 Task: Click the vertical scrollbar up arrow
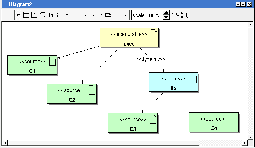pos(250,25)
